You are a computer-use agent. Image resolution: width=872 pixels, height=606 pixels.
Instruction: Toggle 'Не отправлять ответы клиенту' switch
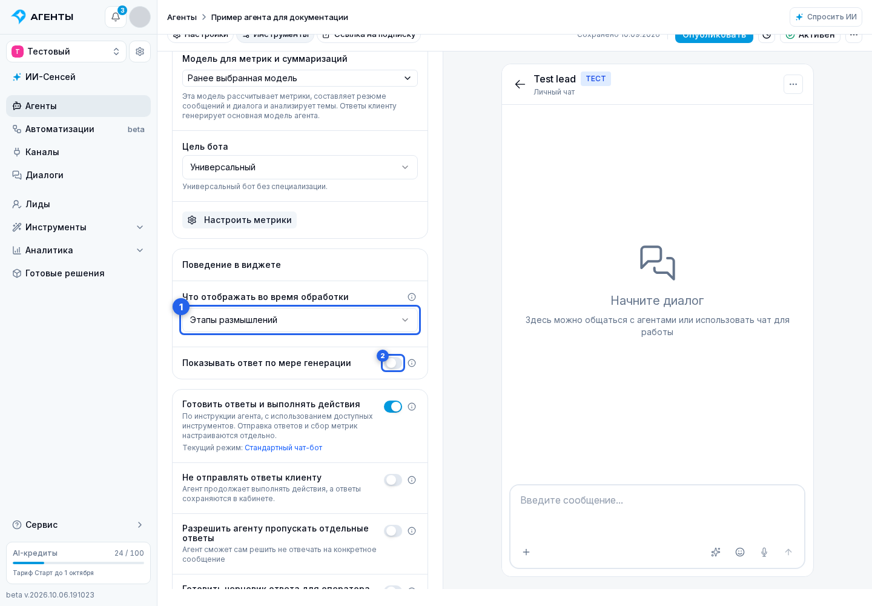393,480
